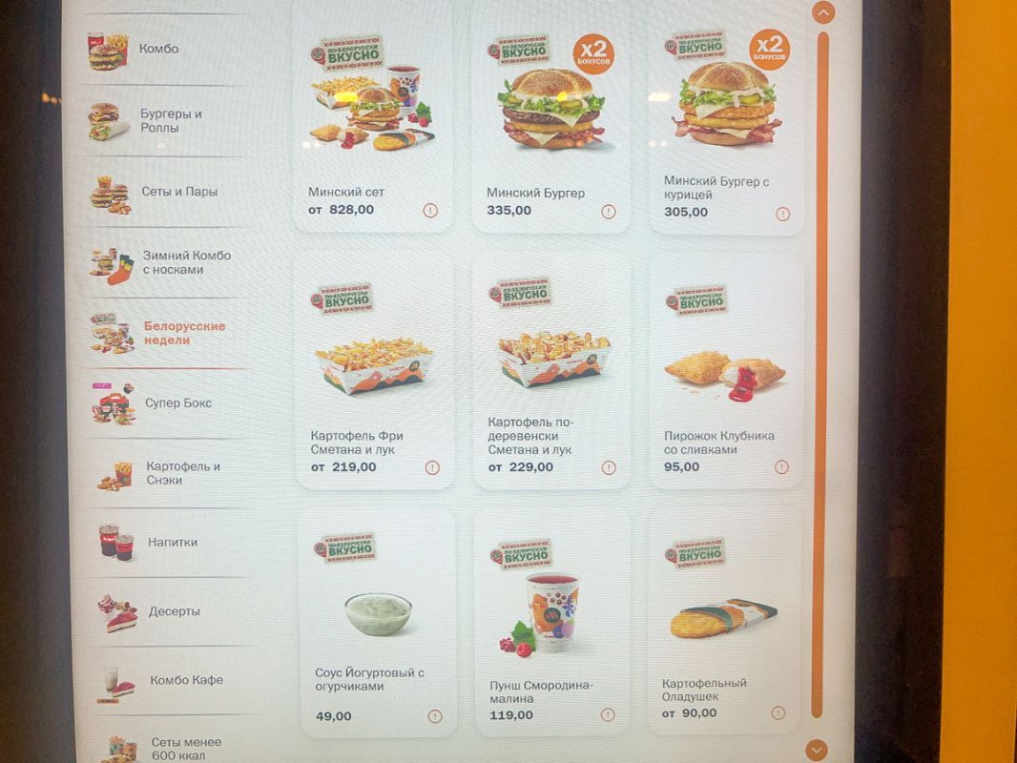Tap info icon on Картофельный Оладушек card
The image size is (1017, 763).
pyautogui.click(x=778, y=713)
